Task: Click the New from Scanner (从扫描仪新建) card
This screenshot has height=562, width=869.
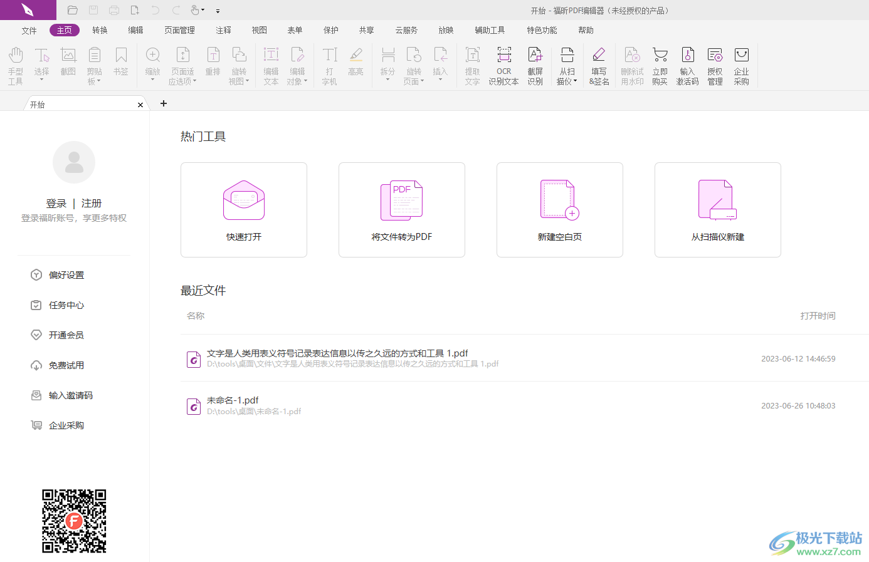Action: tap(718, 210)
